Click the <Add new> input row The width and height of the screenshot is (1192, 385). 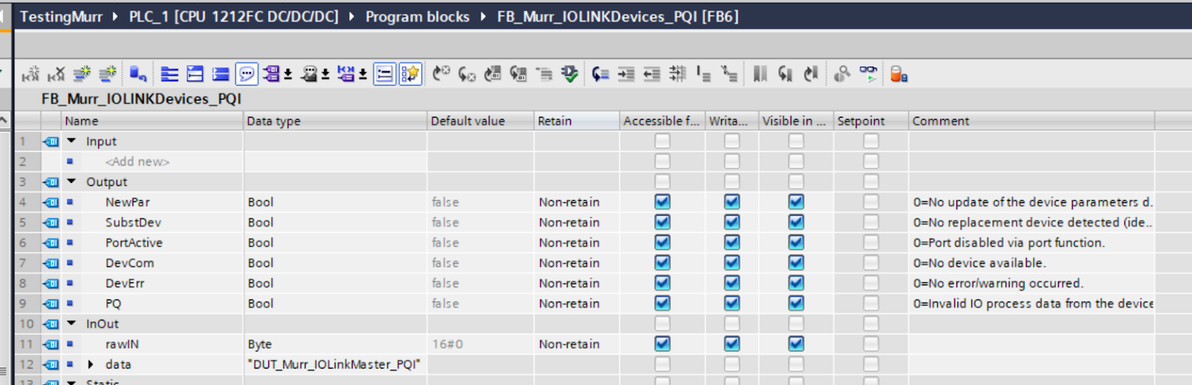tap(137, 161)
